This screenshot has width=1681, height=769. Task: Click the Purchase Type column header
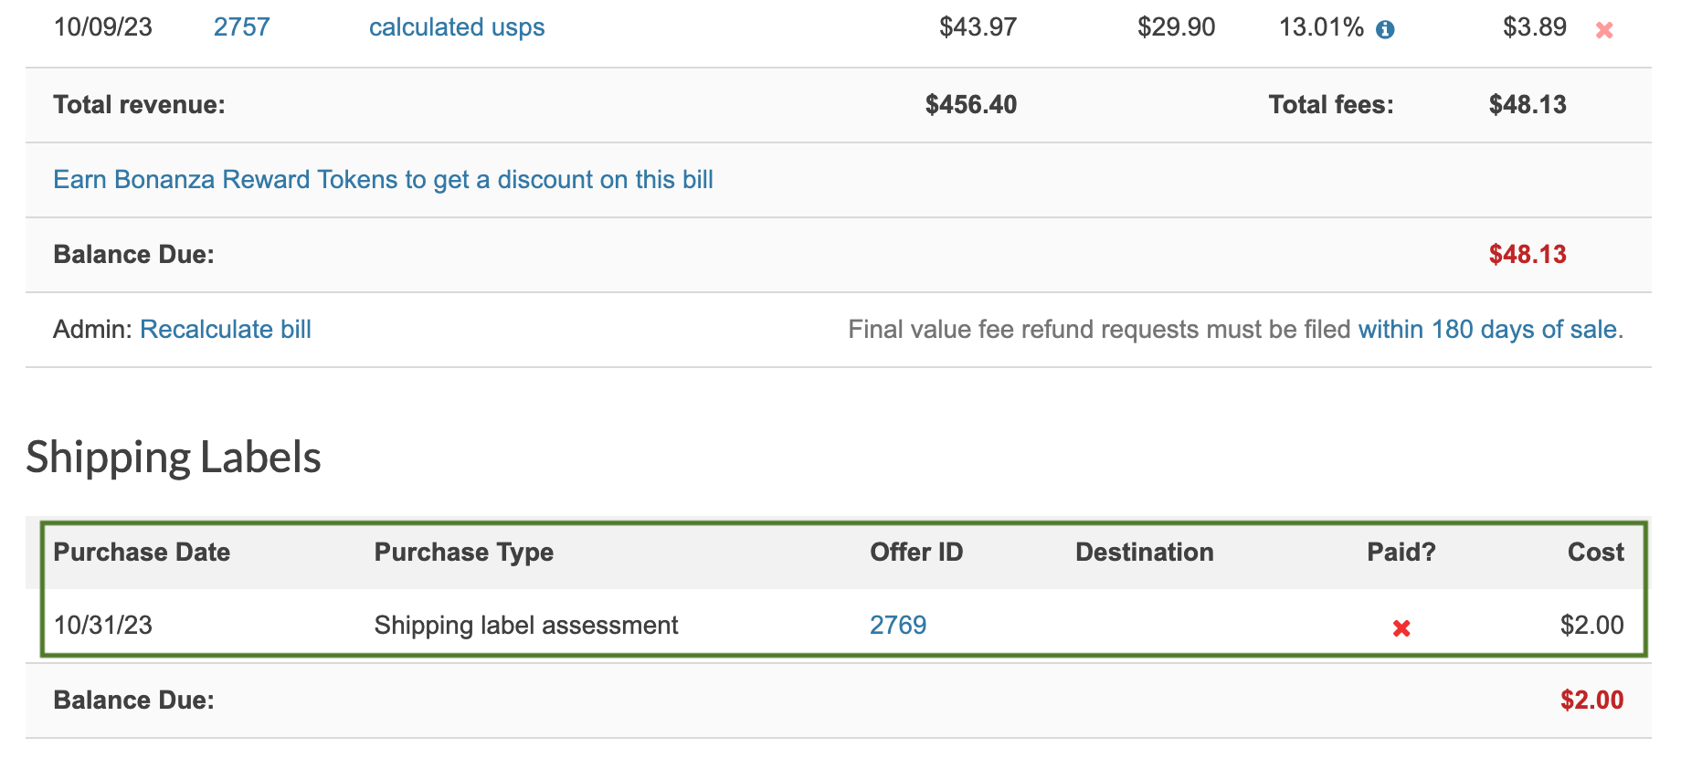(463, 553)
